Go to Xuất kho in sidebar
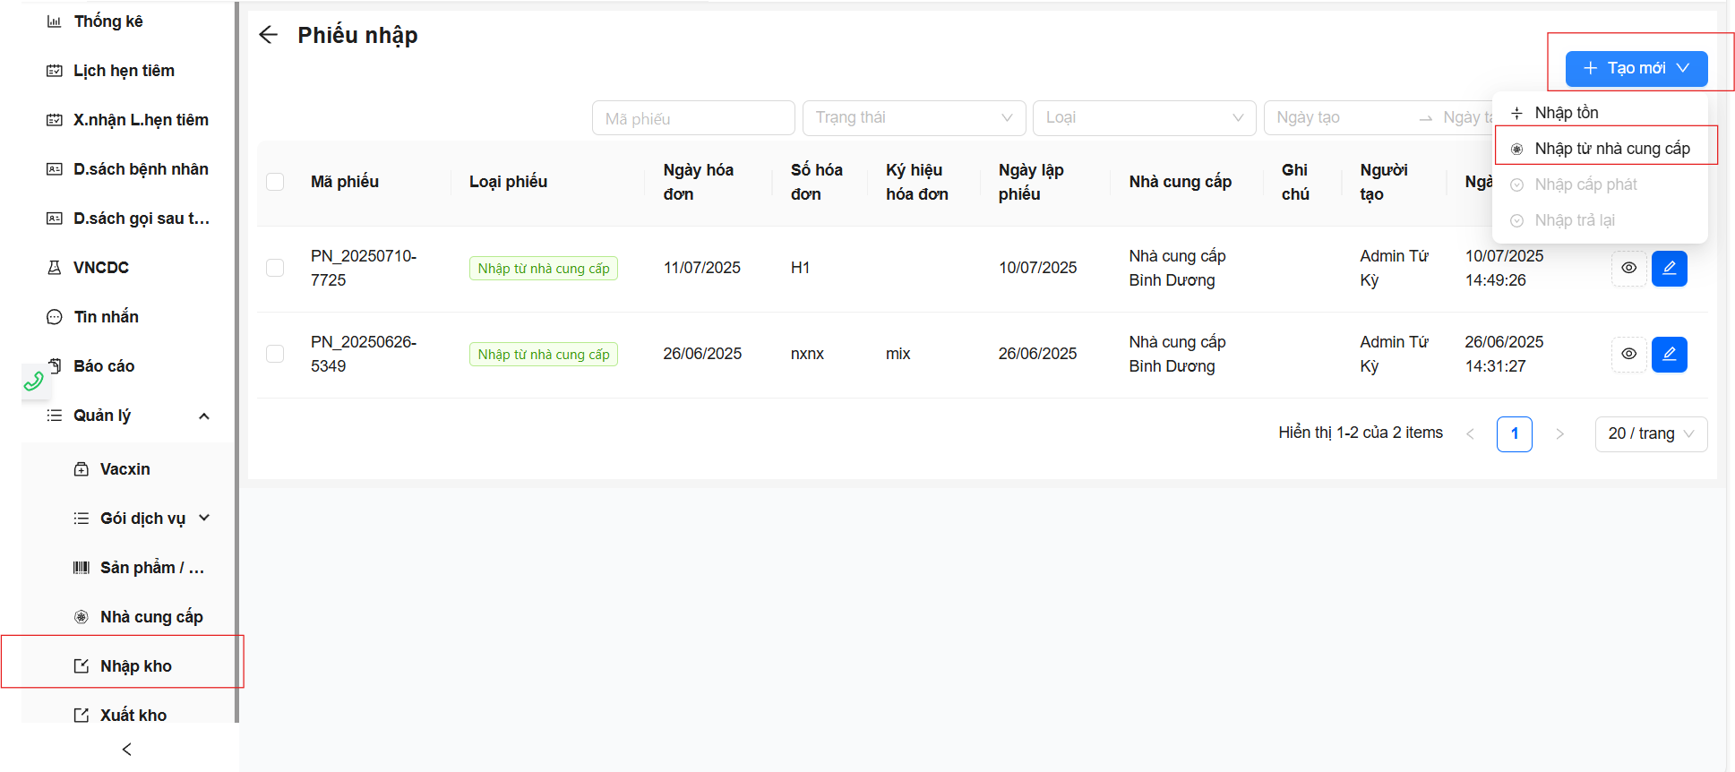 pos(133,715)
